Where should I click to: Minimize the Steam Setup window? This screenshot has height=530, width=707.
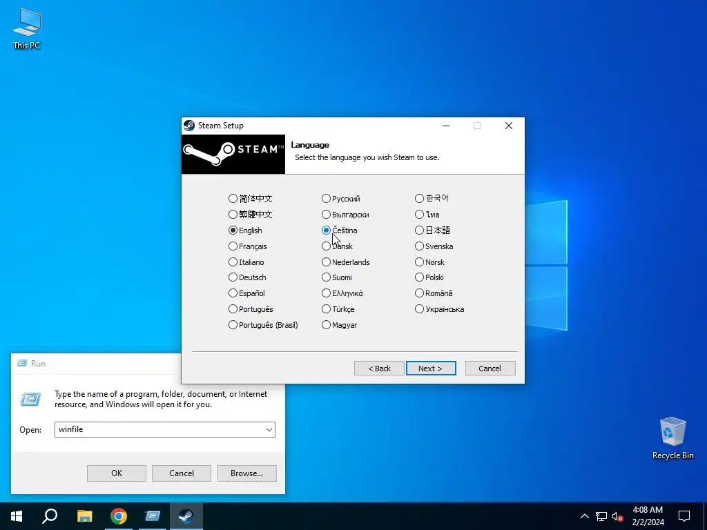446,126
